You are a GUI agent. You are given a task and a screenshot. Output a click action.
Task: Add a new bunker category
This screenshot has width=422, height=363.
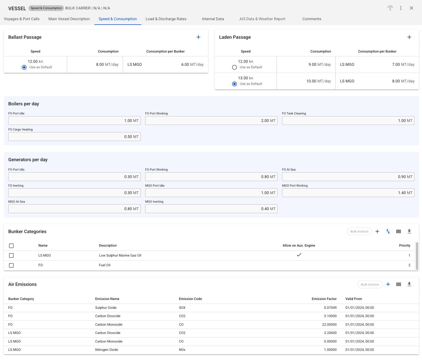tap(377, 231)
